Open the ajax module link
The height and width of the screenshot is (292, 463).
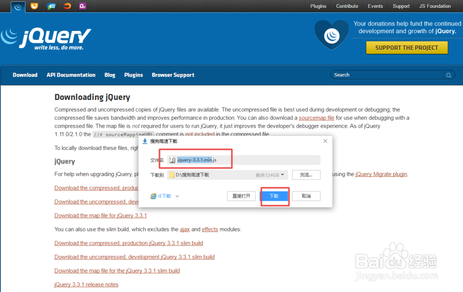[185, 230]
